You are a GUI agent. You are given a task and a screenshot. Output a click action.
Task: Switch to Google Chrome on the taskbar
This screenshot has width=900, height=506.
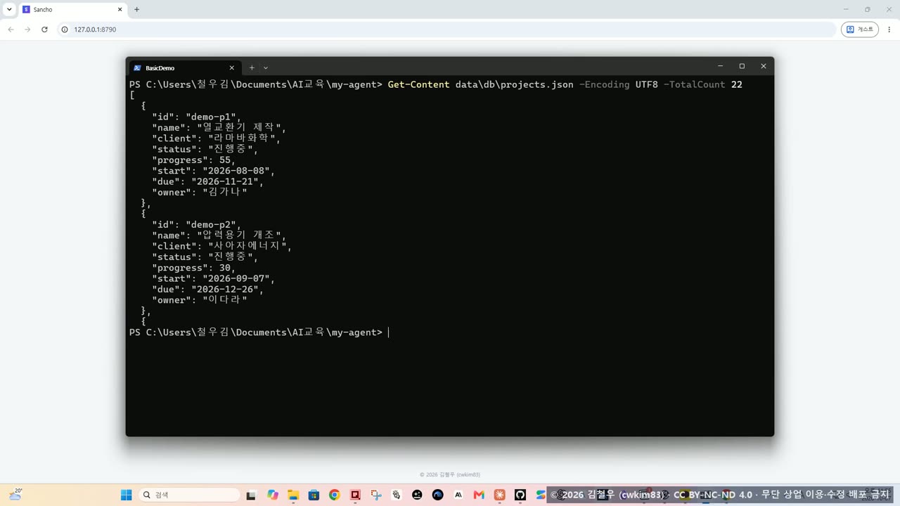(334, 495)
